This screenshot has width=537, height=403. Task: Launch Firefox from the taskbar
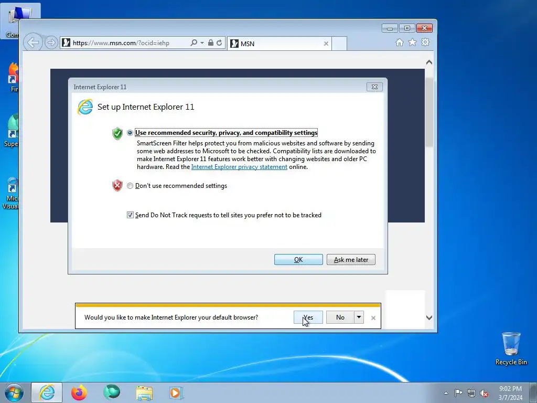coord(79,393)
